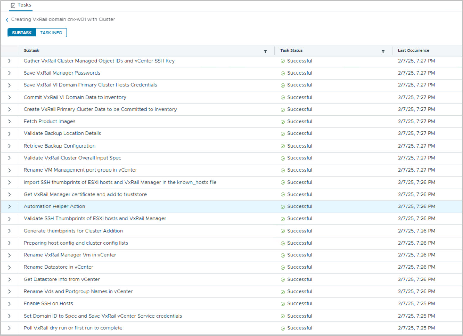The width and height of the screenshot is (463, 336).
Task: Click the Tasks clipboard icon
Action: 13,5
